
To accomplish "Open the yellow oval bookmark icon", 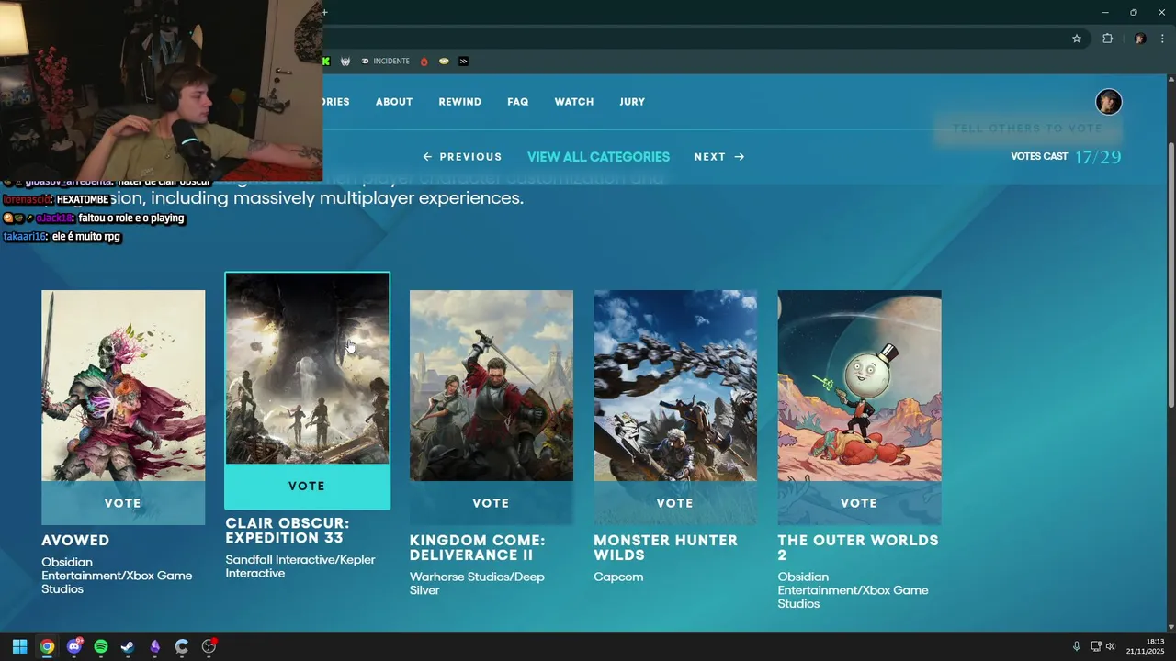I will pyautogui.click(x=444, y=62).
